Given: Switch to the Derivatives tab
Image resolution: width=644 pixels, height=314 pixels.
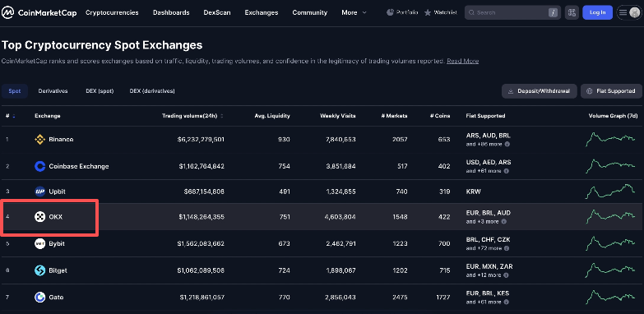Looking at the screenshot, I should point(53,91).
